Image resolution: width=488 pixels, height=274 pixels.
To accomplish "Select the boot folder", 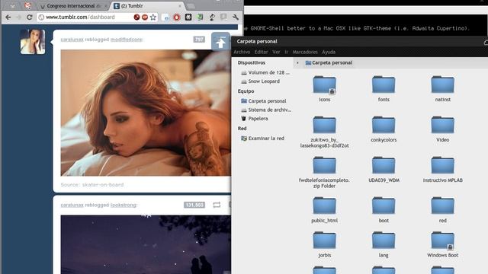I will click(384, 210).
